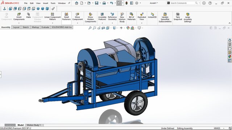This screenshot has height=130, width=232.
Task: Click in the Search Commands field
Action: click(183, 3)
